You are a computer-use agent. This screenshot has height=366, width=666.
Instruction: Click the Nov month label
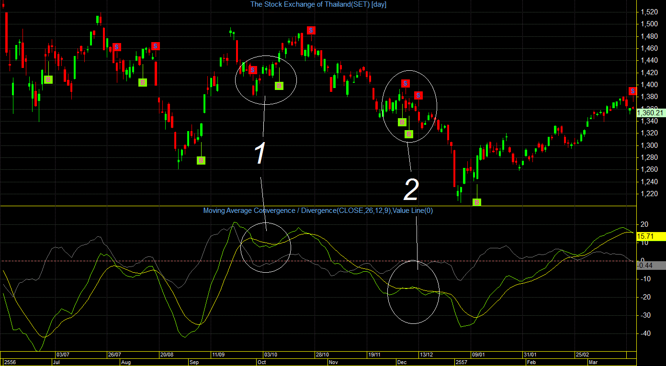pos(333,362)
